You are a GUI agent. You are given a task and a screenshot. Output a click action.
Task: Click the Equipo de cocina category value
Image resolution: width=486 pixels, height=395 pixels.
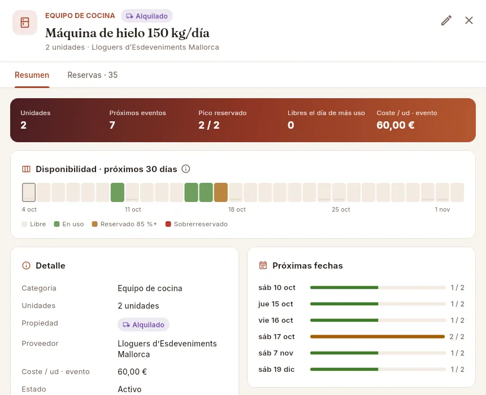[x=150, y=288]
